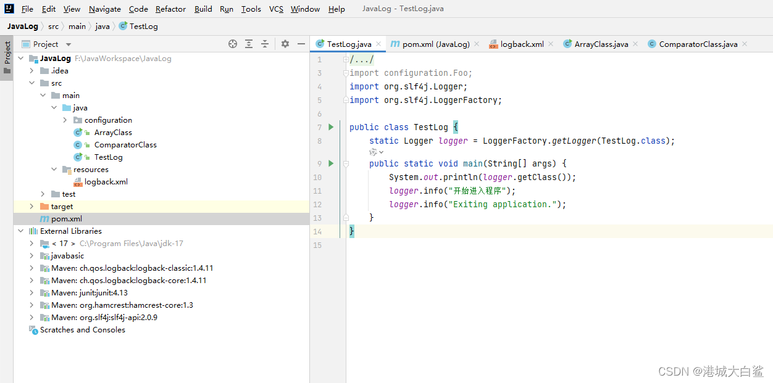Click the locate file target icon in Project panel

pyautogui.click(x=233, y=44)
